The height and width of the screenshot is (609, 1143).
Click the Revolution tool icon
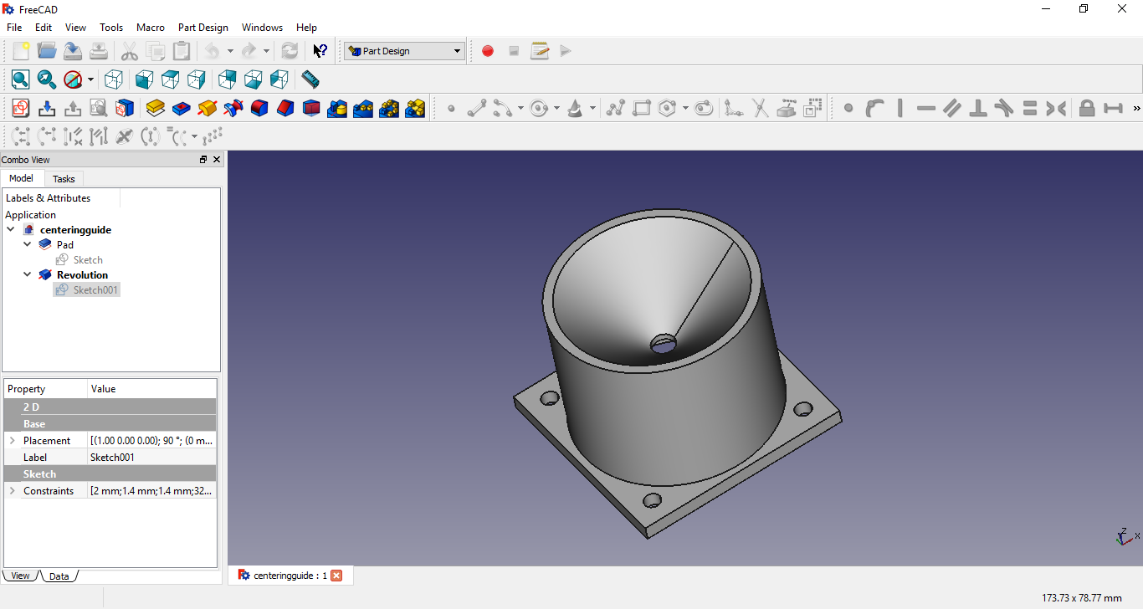tap(208, 108)
